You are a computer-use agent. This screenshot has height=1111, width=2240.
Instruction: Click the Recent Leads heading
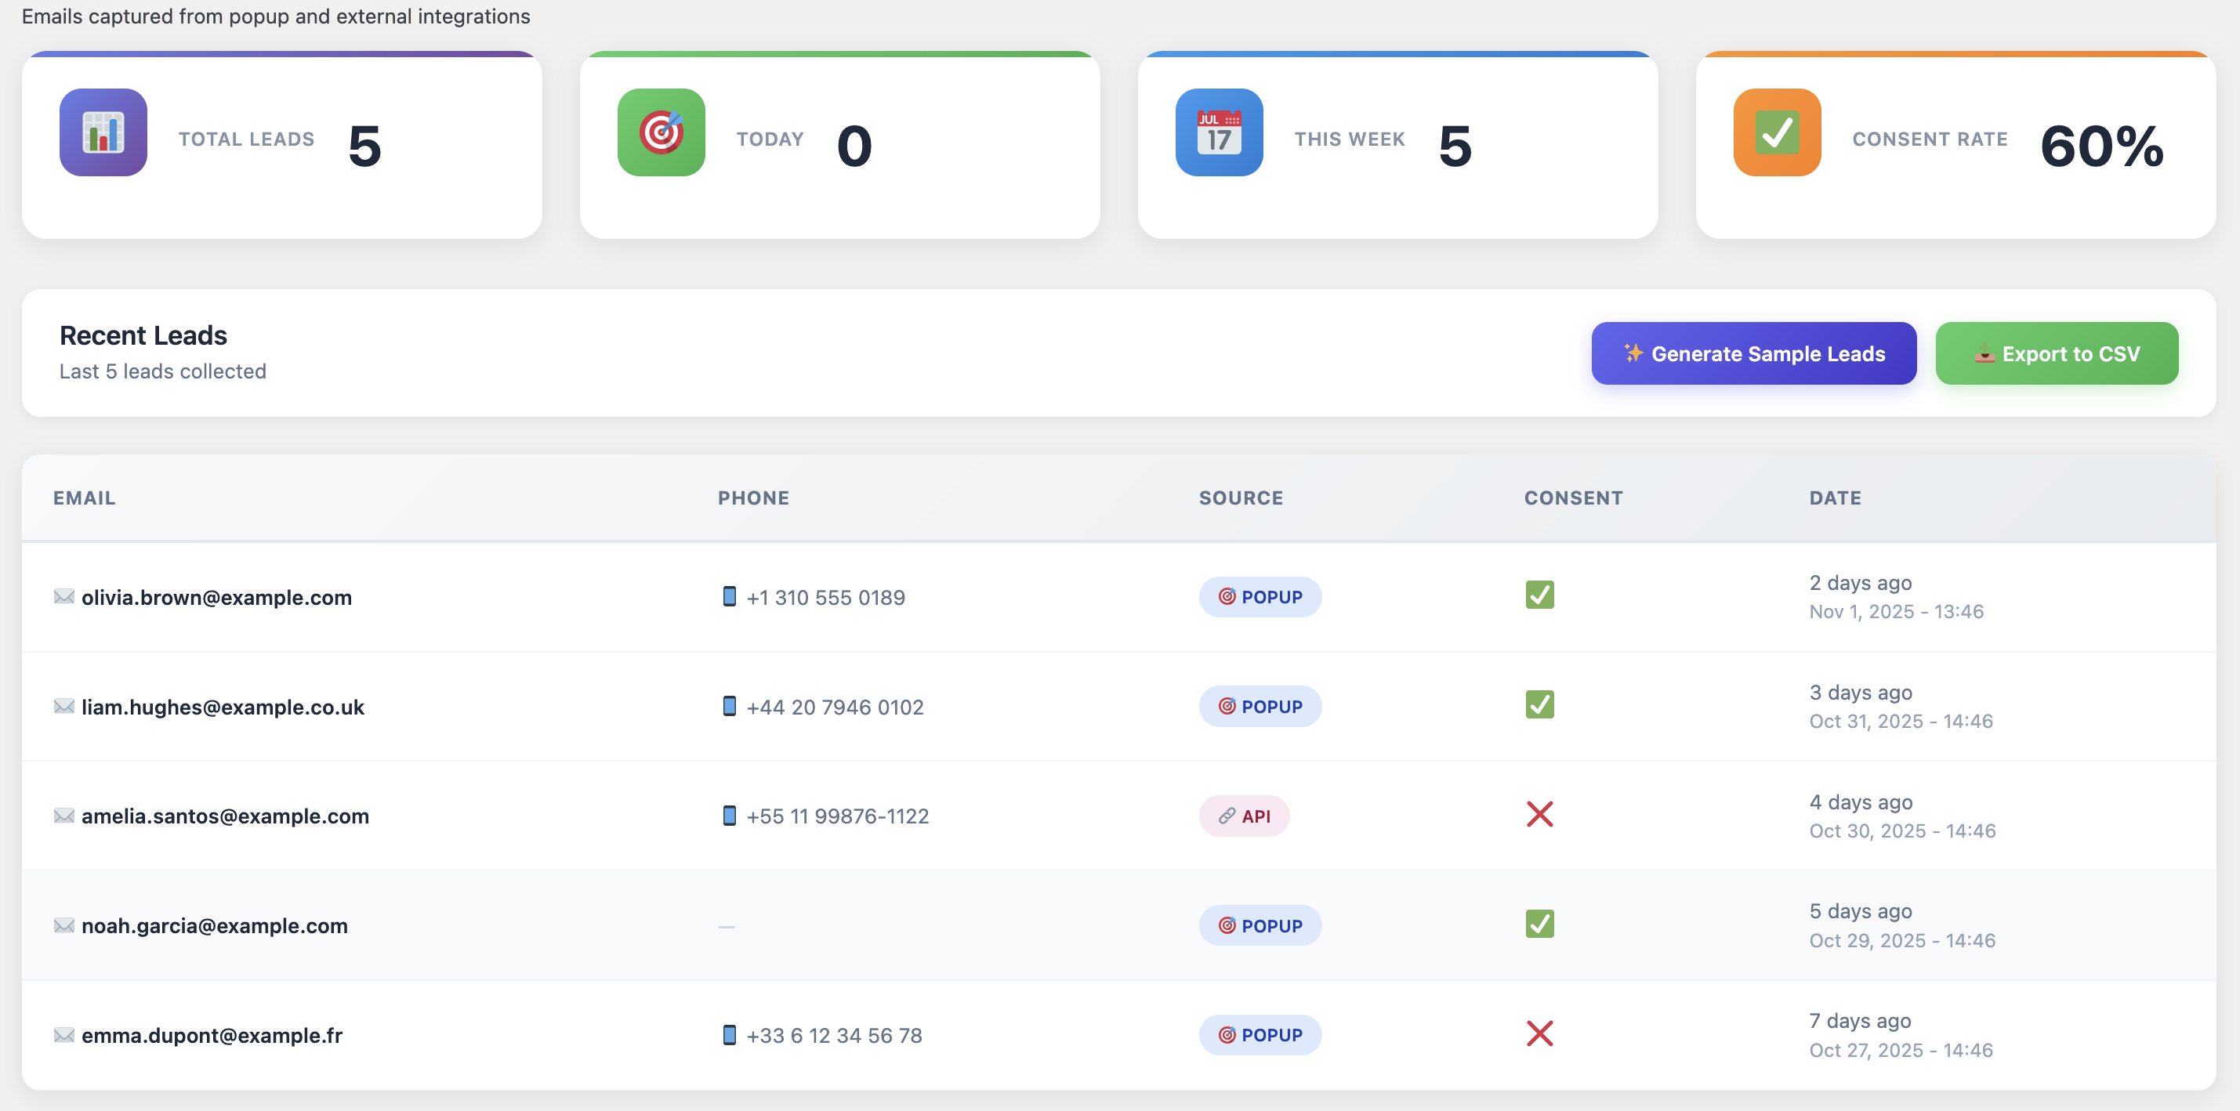[143, 335]
